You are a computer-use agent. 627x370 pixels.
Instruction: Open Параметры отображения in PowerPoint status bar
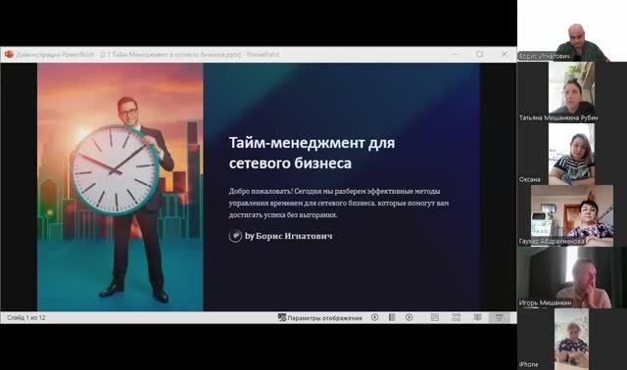[x=320, y=318]
